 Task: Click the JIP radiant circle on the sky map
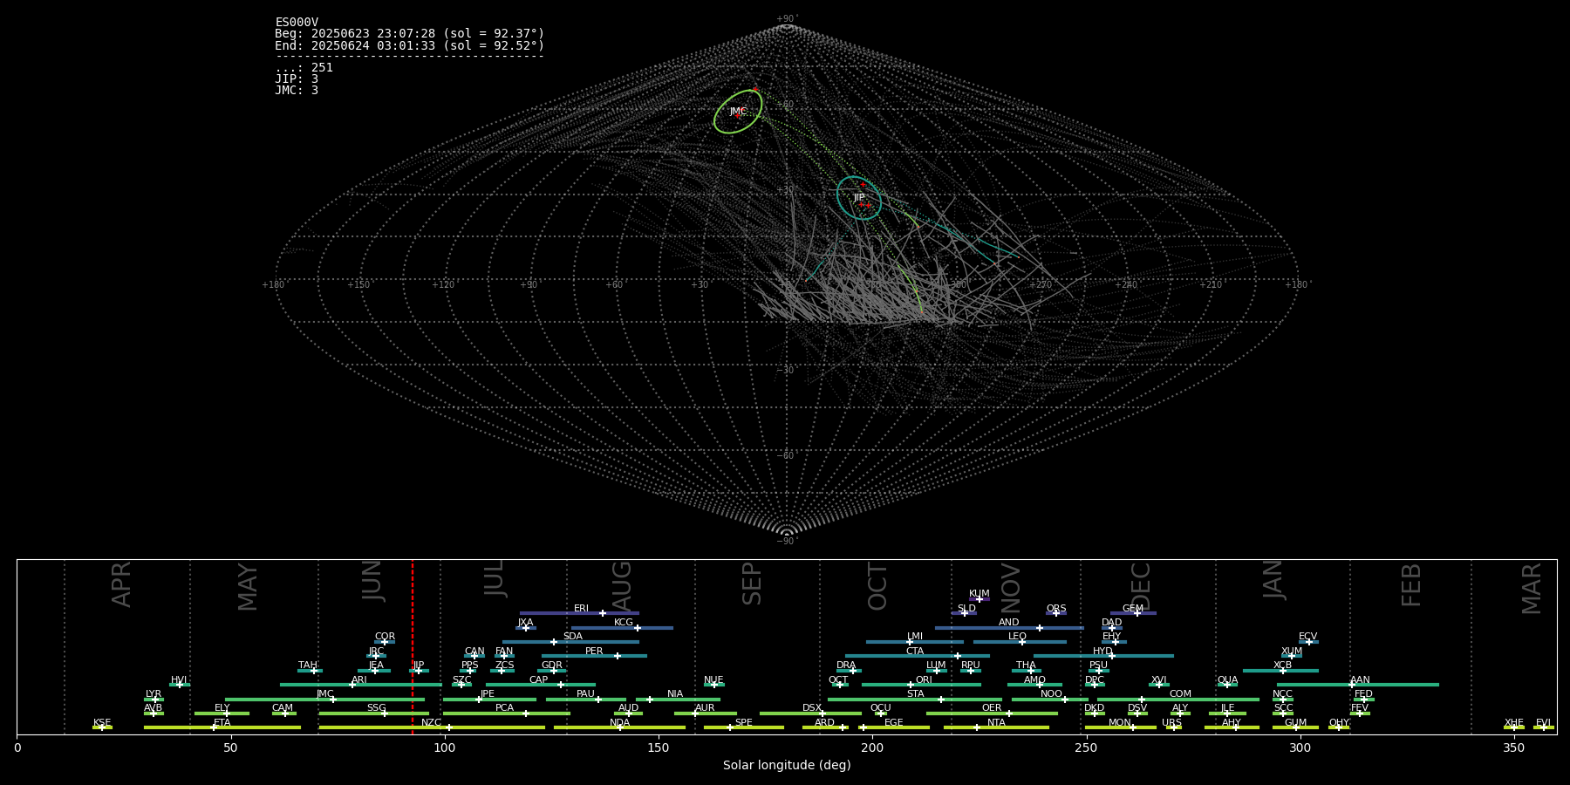859,198
